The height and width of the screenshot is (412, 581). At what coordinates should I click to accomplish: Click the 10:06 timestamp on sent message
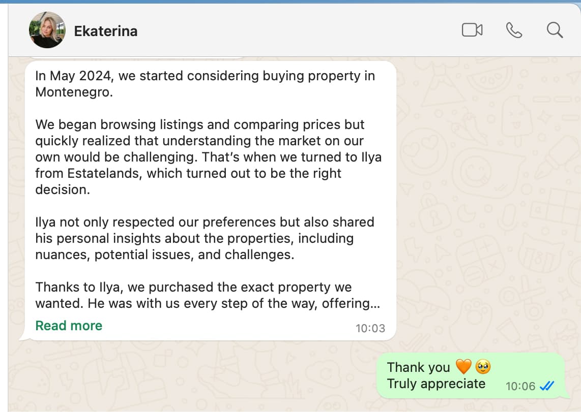[520, 386]
